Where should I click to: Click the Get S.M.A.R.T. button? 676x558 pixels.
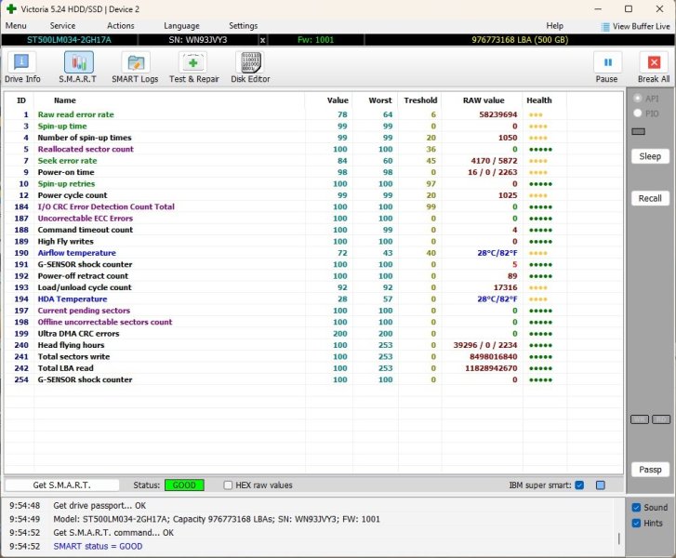pyautogui.click(x=62, y=485)
